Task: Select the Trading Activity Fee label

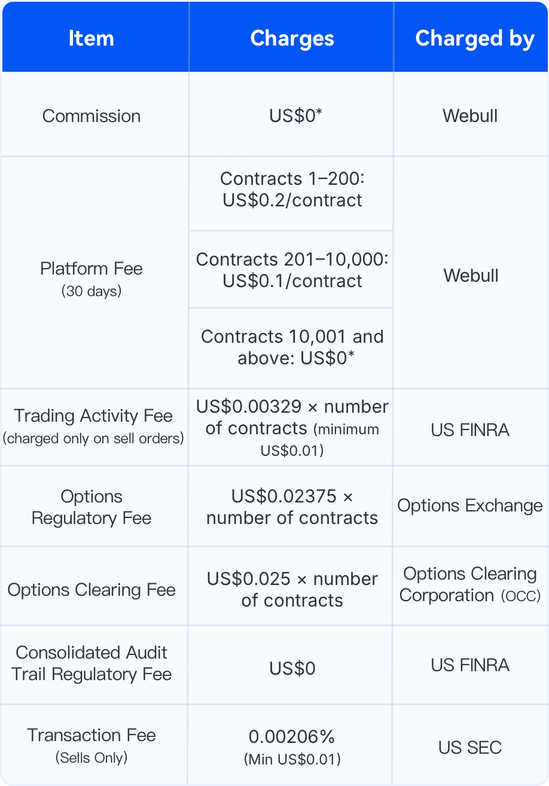Action: coord(93,426)
